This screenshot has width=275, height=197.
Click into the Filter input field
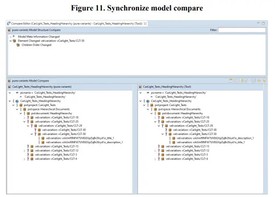pos(242,30)
